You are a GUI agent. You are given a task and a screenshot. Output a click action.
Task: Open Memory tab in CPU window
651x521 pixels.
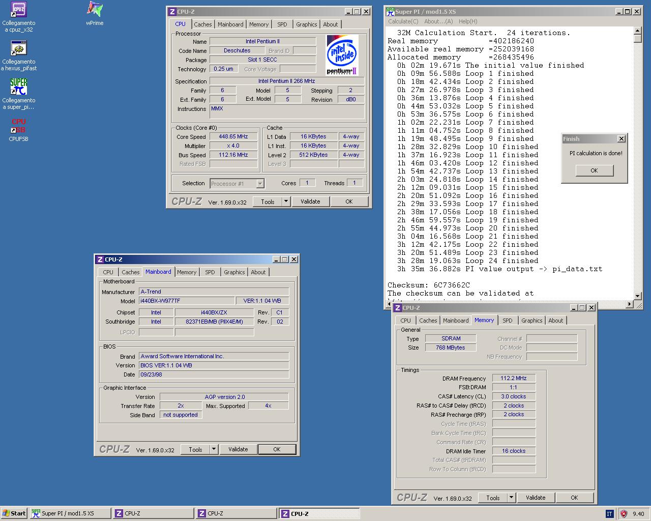pyautogui.click(x=259, y=24)
